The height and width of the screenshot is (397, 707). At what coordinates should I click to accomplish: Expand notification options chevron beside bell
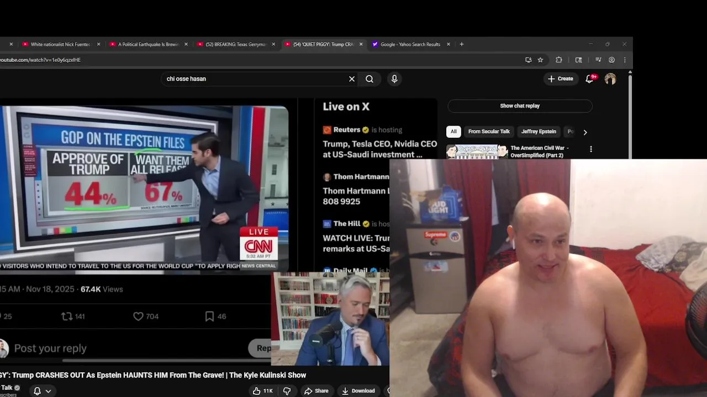click(x=48, y=391)
